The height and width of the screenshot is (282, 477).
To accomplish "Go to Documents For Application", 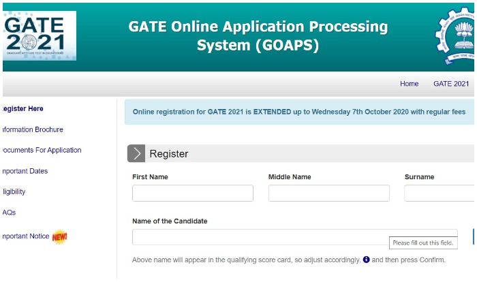I will point(41,150).
